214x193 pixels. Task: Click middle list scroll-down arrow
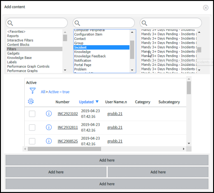[132, 70]
